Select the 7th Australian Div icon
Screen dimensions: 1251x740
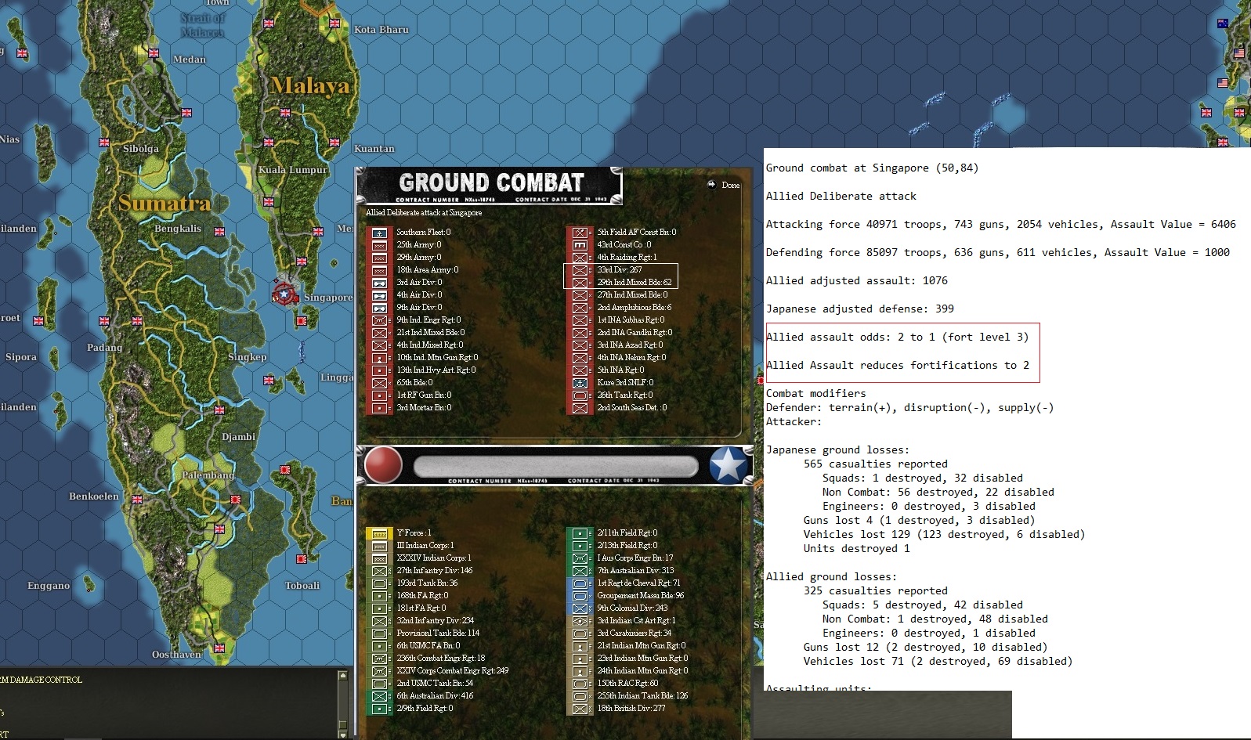(580, 571)
